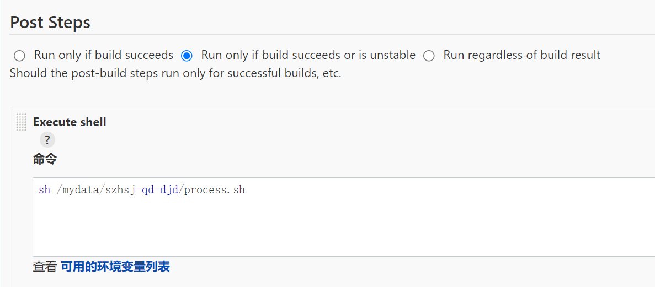Select the "Run only if build succeeds" radio button
655x287 pixels.
(x=19, y=56)
